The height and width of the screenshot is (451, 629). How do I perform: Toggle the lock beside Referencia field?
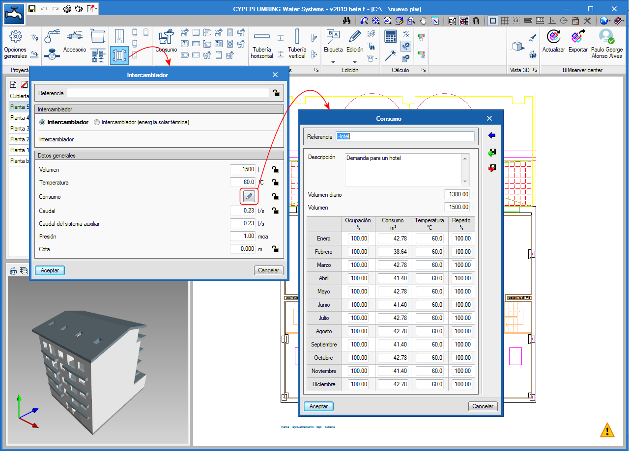click(x=276, y=93)
